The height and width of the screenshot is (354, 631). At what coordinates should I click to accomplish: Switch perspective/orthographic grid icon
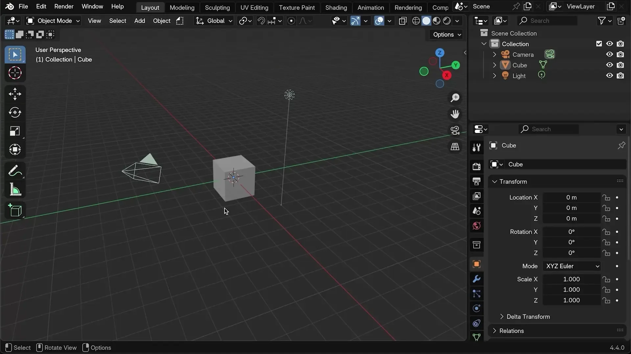pos(455,147)
